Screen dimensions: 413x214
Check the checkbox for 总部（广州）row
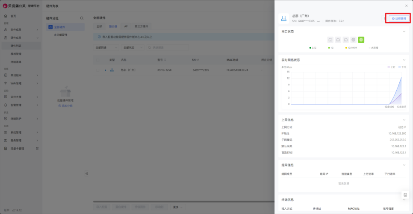[97, 70]
